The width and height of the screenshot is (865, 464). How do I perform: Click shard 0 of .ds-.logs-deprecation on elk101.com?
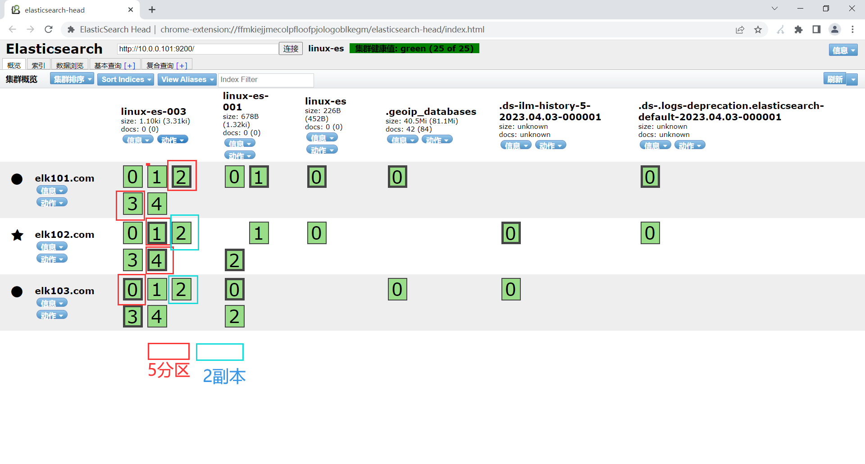pyautogui.click(x=650, y=177)
